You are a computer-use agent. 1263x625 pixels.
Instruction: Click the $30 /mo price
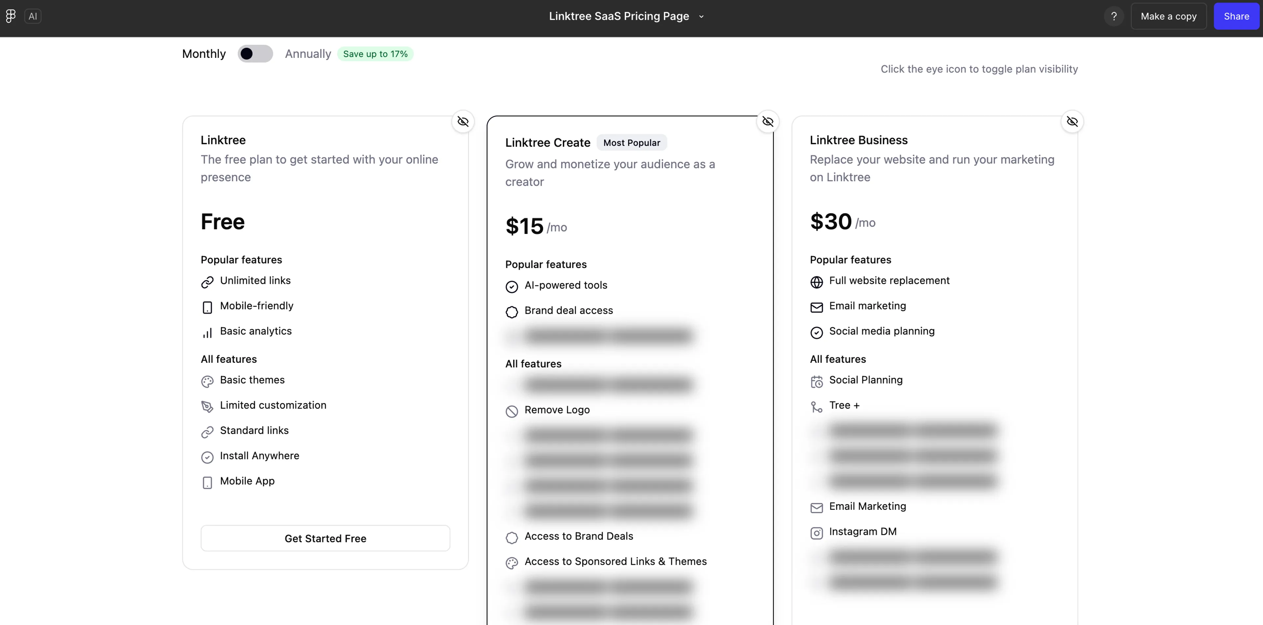(x=842, y=222)
